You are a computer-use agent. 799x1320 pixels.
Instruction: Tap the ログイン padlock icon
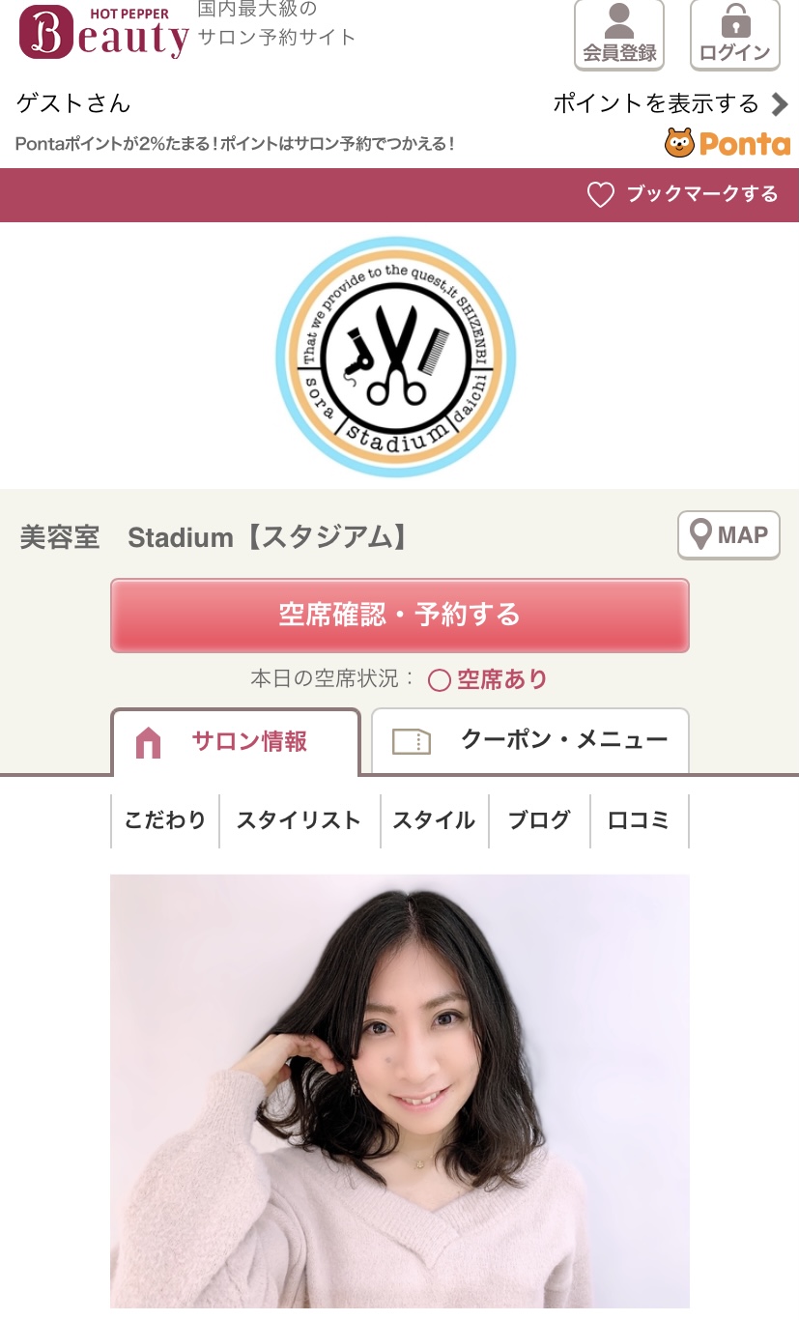(735, 21)
